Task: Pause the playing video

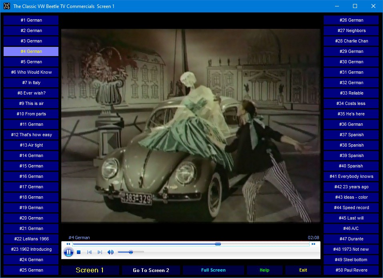Action: click(x=68, y=252)
